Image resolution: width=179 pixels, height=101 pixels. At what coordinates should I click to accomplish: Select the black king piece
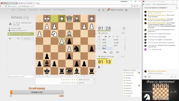tap(47, 71)
